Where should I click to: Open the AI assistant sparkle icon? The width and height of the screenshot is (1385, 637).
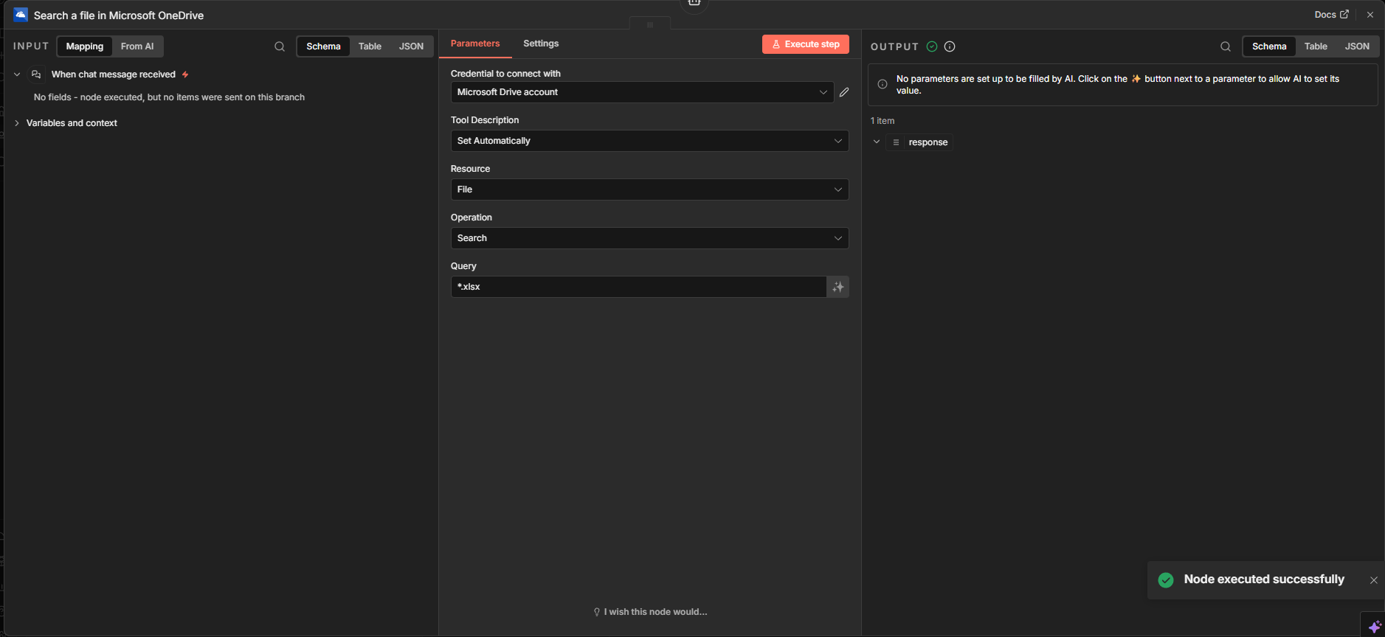[x=1374, y=626]
